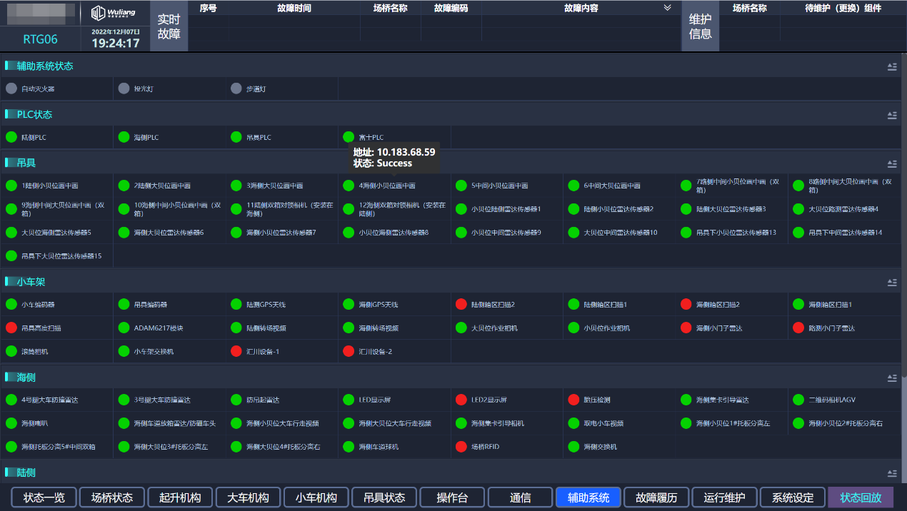Toggle the 陆侧 section expander
This screenshot has height=511, width=907.
click(x=892, y=473)
